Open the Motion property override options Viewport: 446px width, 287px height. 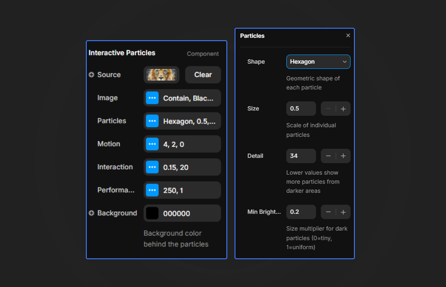152,144
